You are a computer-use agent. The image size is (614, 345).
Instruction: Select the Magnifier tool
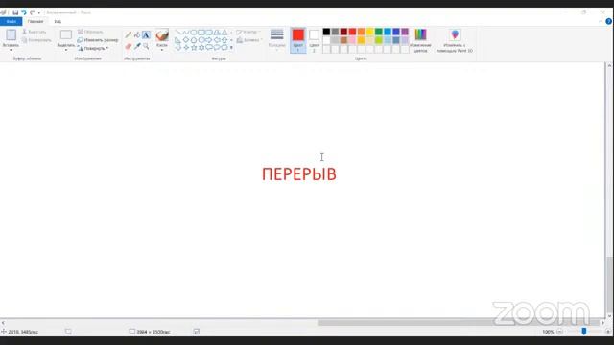pos(146,46)
